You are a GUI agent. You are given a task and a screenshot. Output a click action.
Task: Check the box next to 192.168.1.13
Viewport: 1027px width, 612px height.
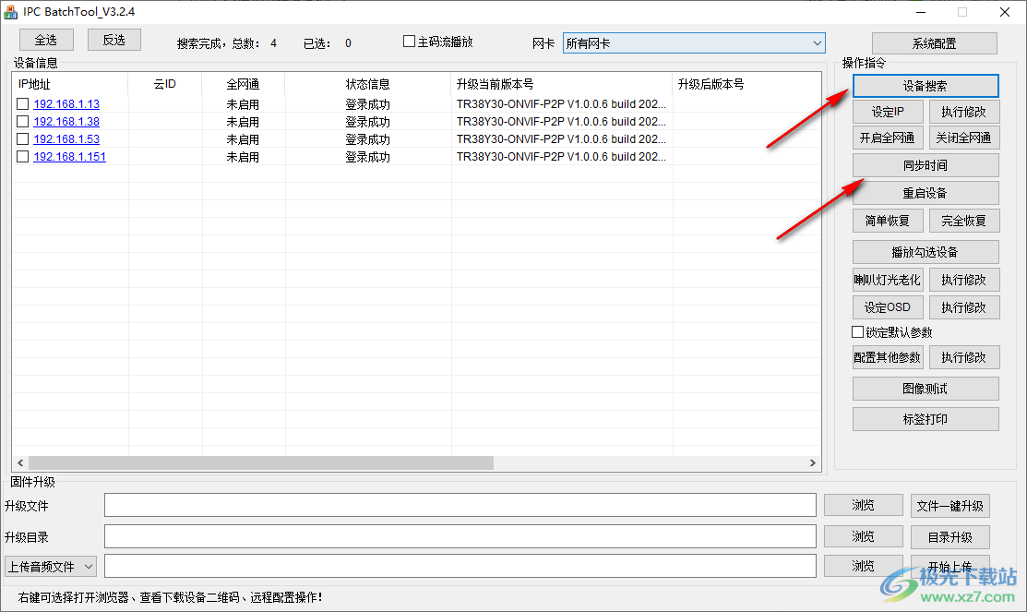(22, 103)
